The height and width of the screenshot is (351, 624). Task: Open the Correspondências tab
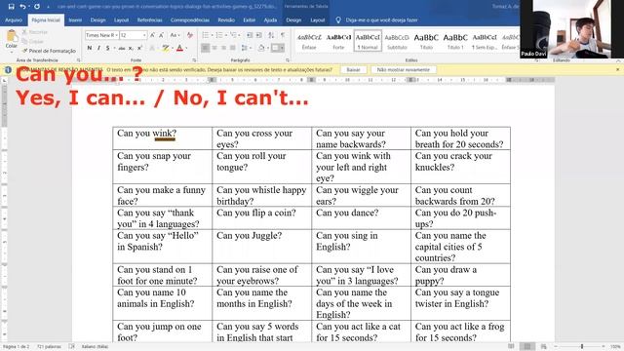[190, 19]
